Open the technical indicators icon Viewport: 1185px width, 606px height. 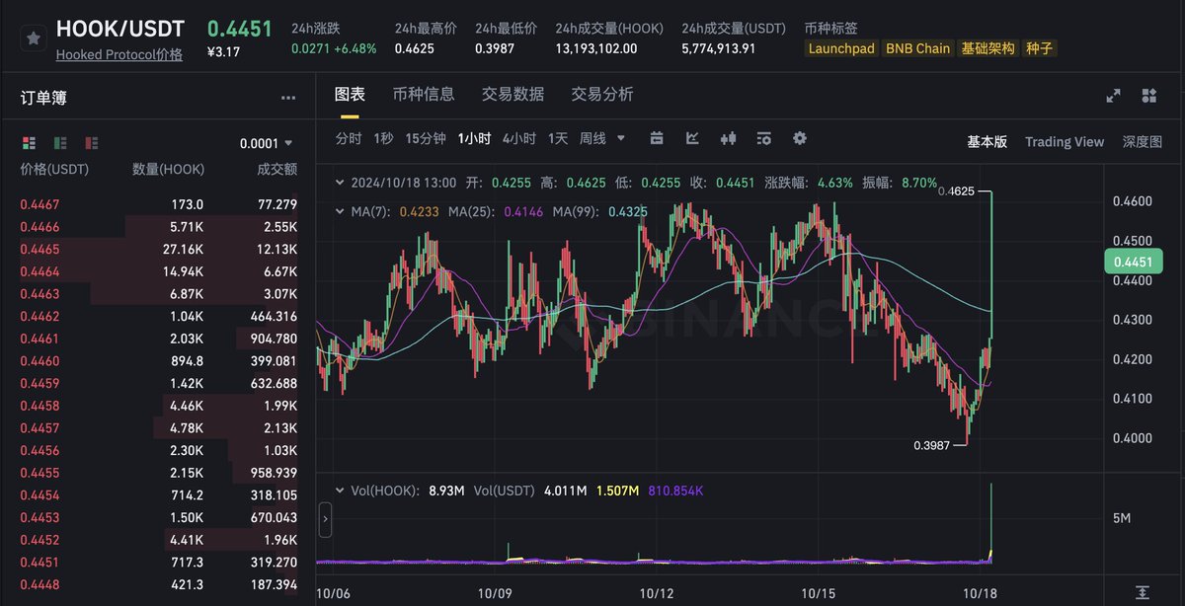coord(692,138)
